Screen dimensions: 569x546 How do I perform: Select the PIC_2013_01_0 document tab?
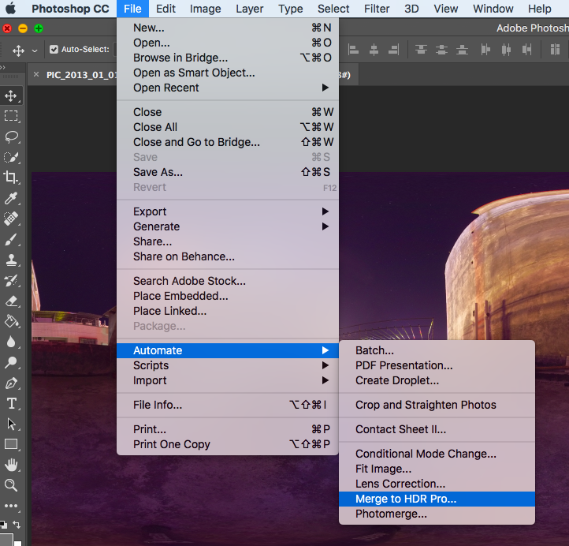(x=82, y=75)
